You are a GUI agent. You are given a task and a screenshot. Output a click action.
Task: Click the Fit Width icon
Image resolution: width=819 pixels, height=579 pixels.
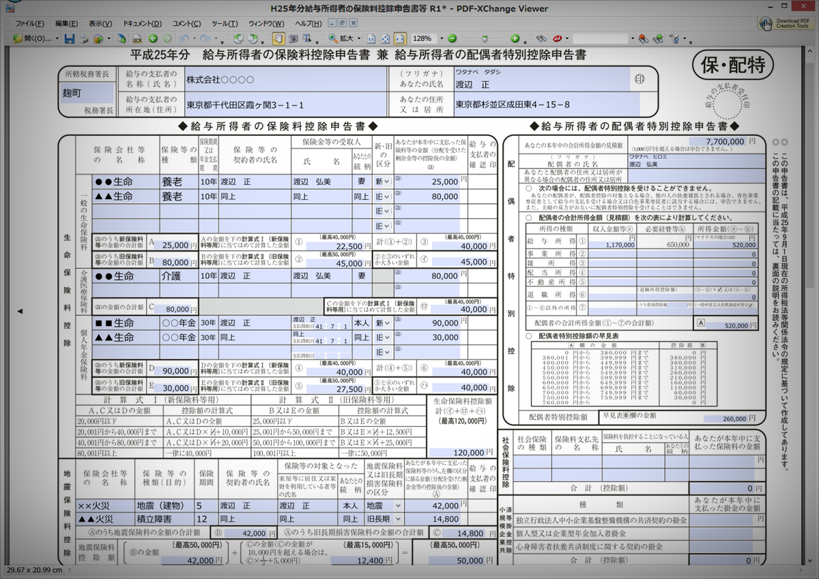[399, 38]
